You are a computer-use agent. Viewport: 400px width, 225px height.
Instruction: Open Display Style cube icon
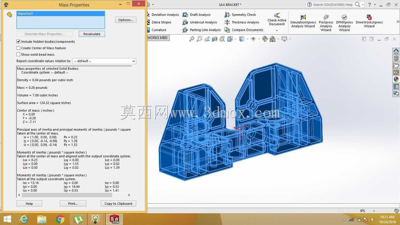(x=242, y=39)
